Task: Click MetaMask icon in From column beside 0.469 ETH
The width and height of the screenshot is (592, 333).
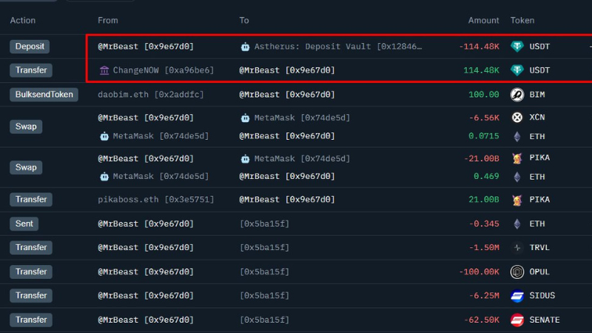Action: click(x=104, y=176)
